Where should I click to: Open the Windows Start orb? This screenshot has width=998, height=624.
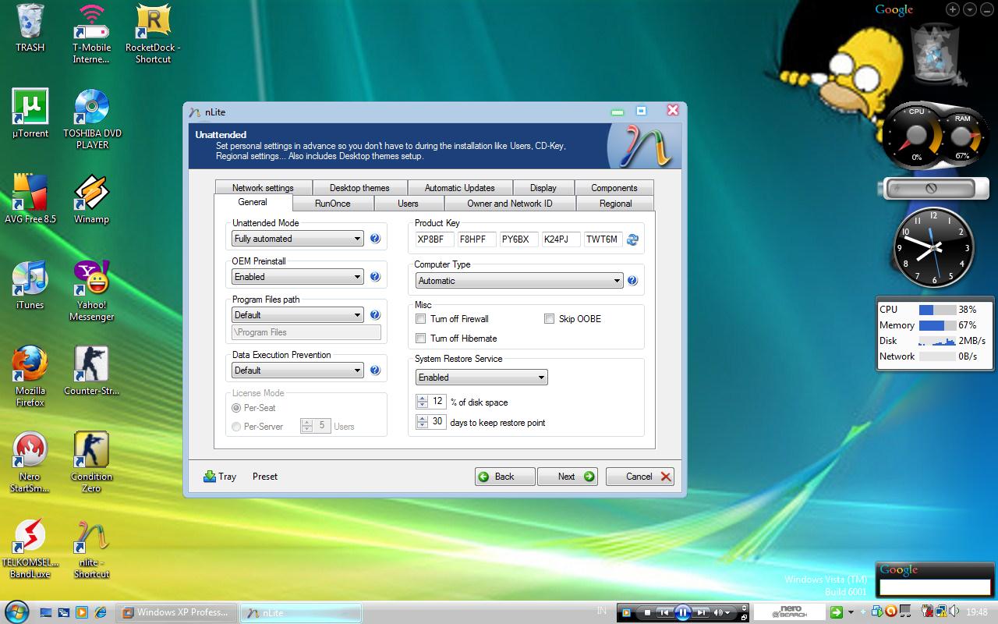16,612
